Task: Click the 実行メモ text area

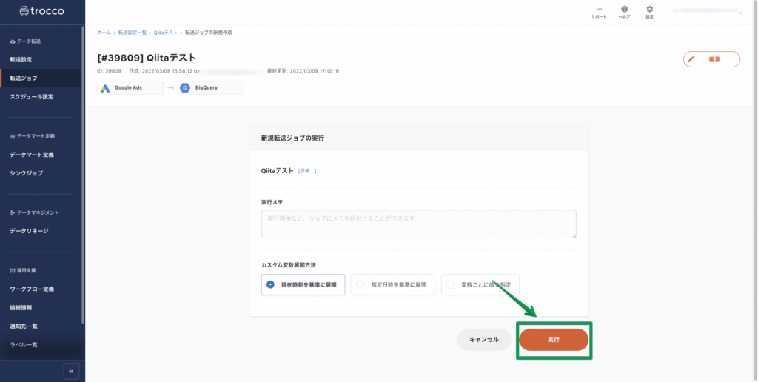Action: click(x=418, y=224)
